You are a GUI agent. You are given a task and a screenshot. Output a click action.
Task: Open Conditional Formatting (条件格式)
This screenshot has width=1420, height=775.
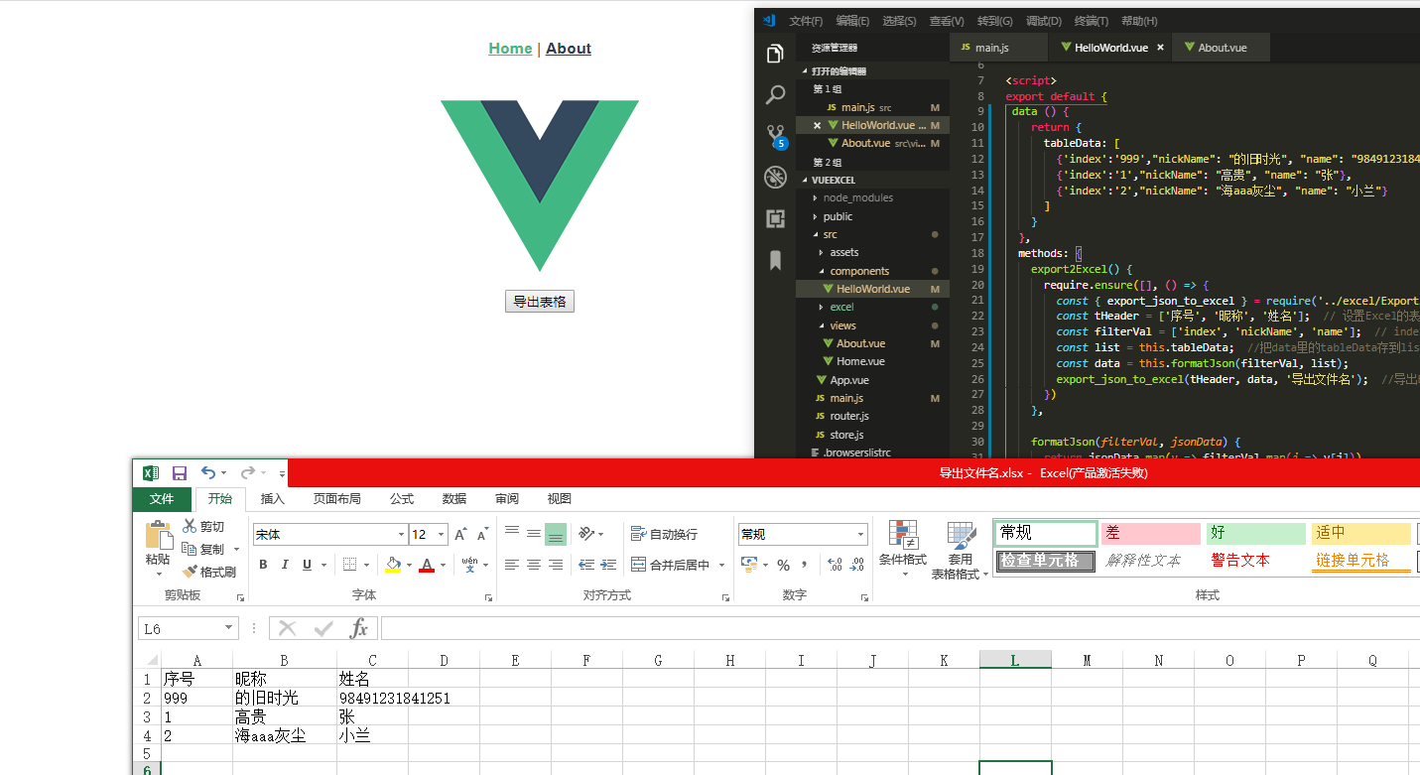(x=903, y=549)
